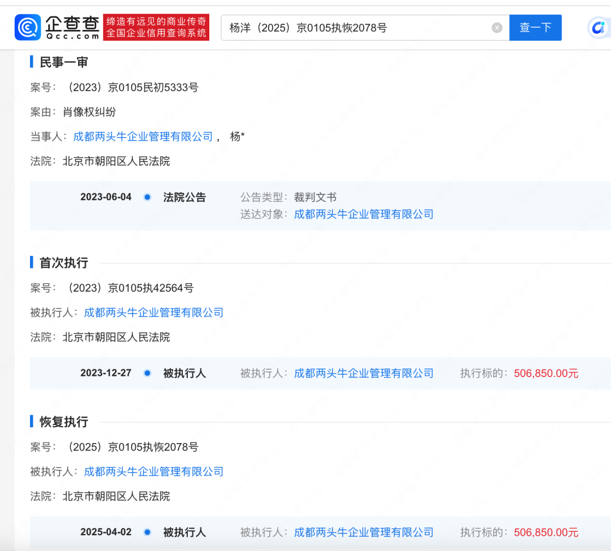
Task: Click the blue timeline dot beside 2023-06-04
Action: (x=147, y=197)
